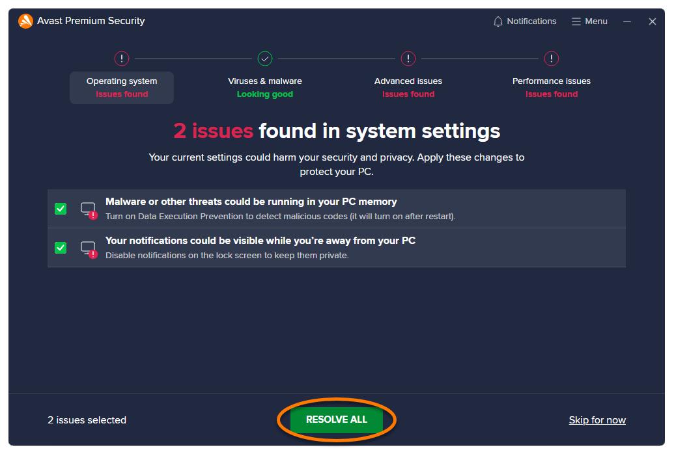Select the Performance issues step label
Viewport: 674px width, 454px height.
coord(551,81)
